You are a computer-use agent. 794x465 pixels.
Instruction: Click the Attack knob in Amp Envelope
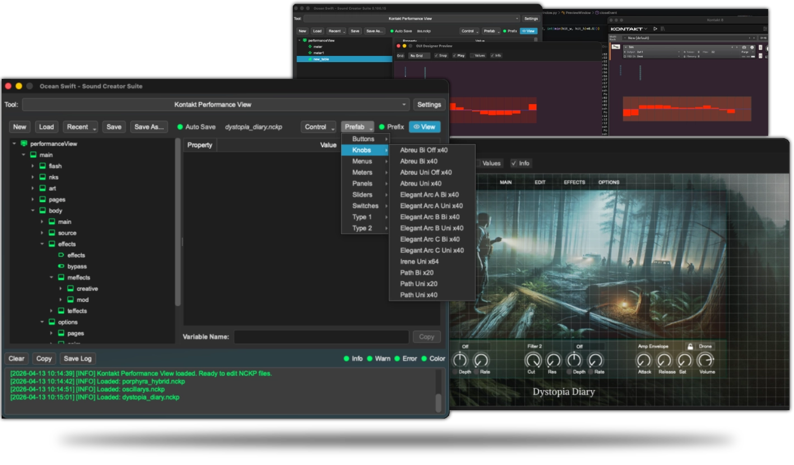coord(644,360)
